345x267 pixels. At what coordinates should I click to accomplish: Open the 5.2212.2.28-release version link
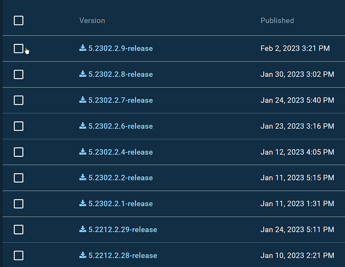[x=123, y=255]
